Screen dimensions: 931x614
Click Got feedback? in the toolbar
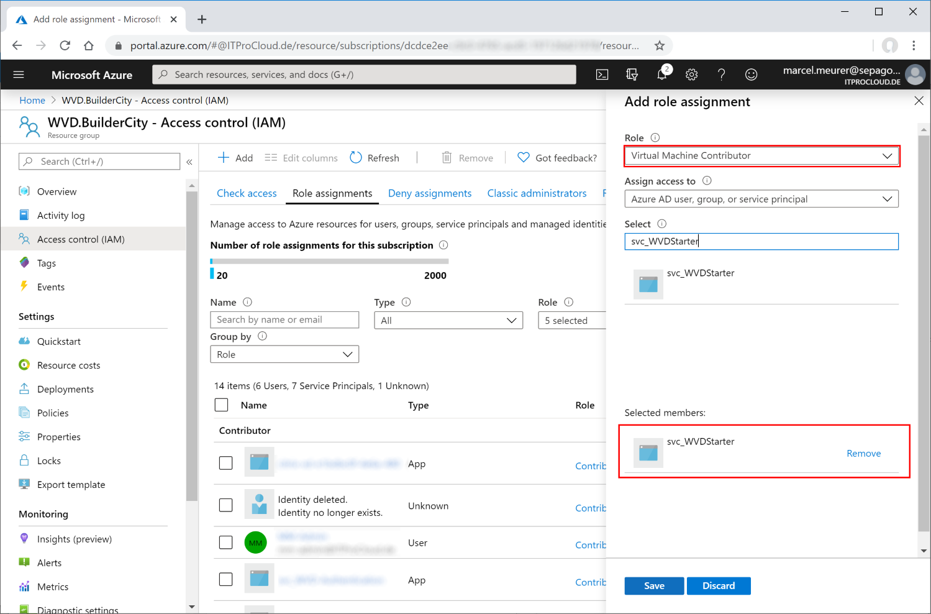click(557, 158)
